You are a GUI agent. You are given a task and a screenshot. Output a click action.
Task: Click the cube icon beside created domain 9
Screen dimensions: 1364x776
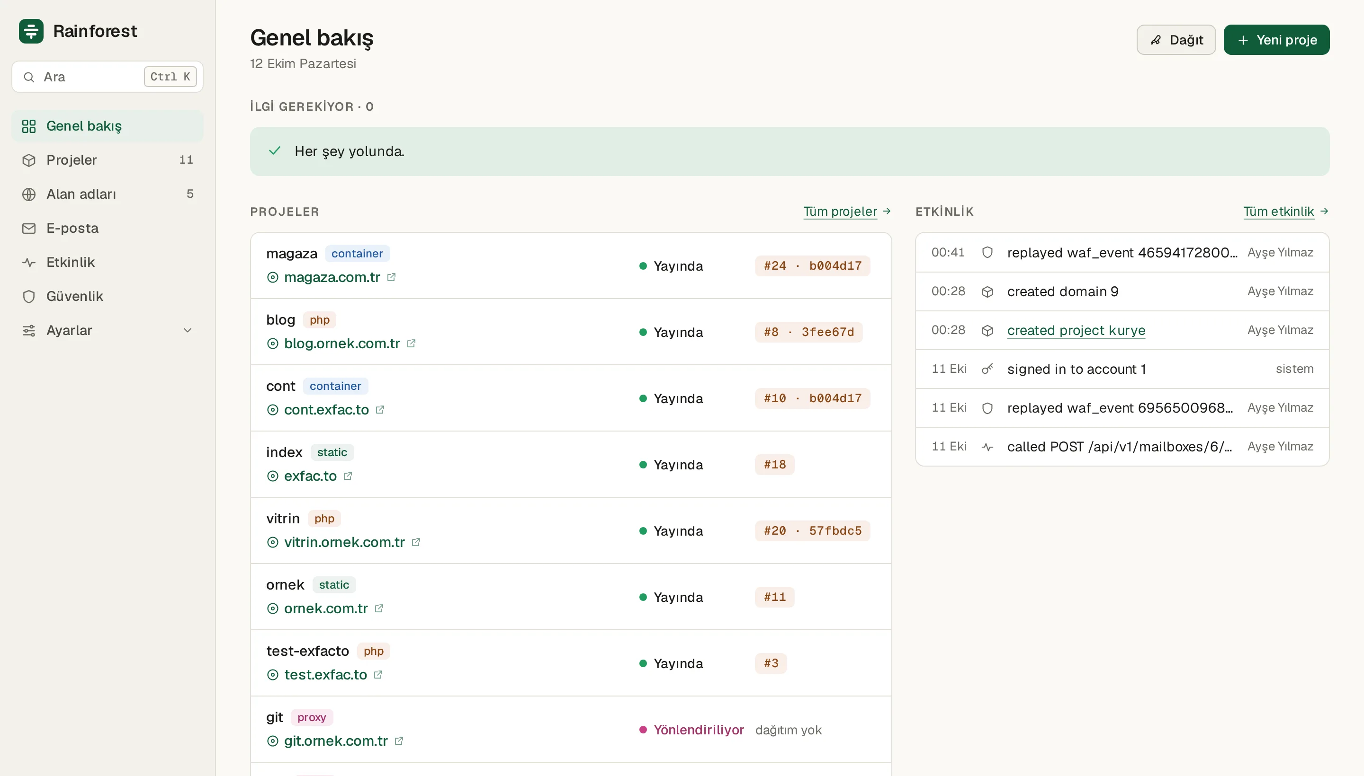coord(987,291)
